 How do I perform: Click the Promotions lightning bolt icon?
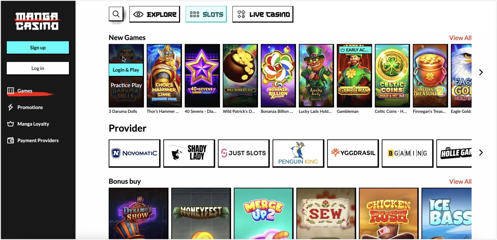pyautogui.click(x=10, y=107)
